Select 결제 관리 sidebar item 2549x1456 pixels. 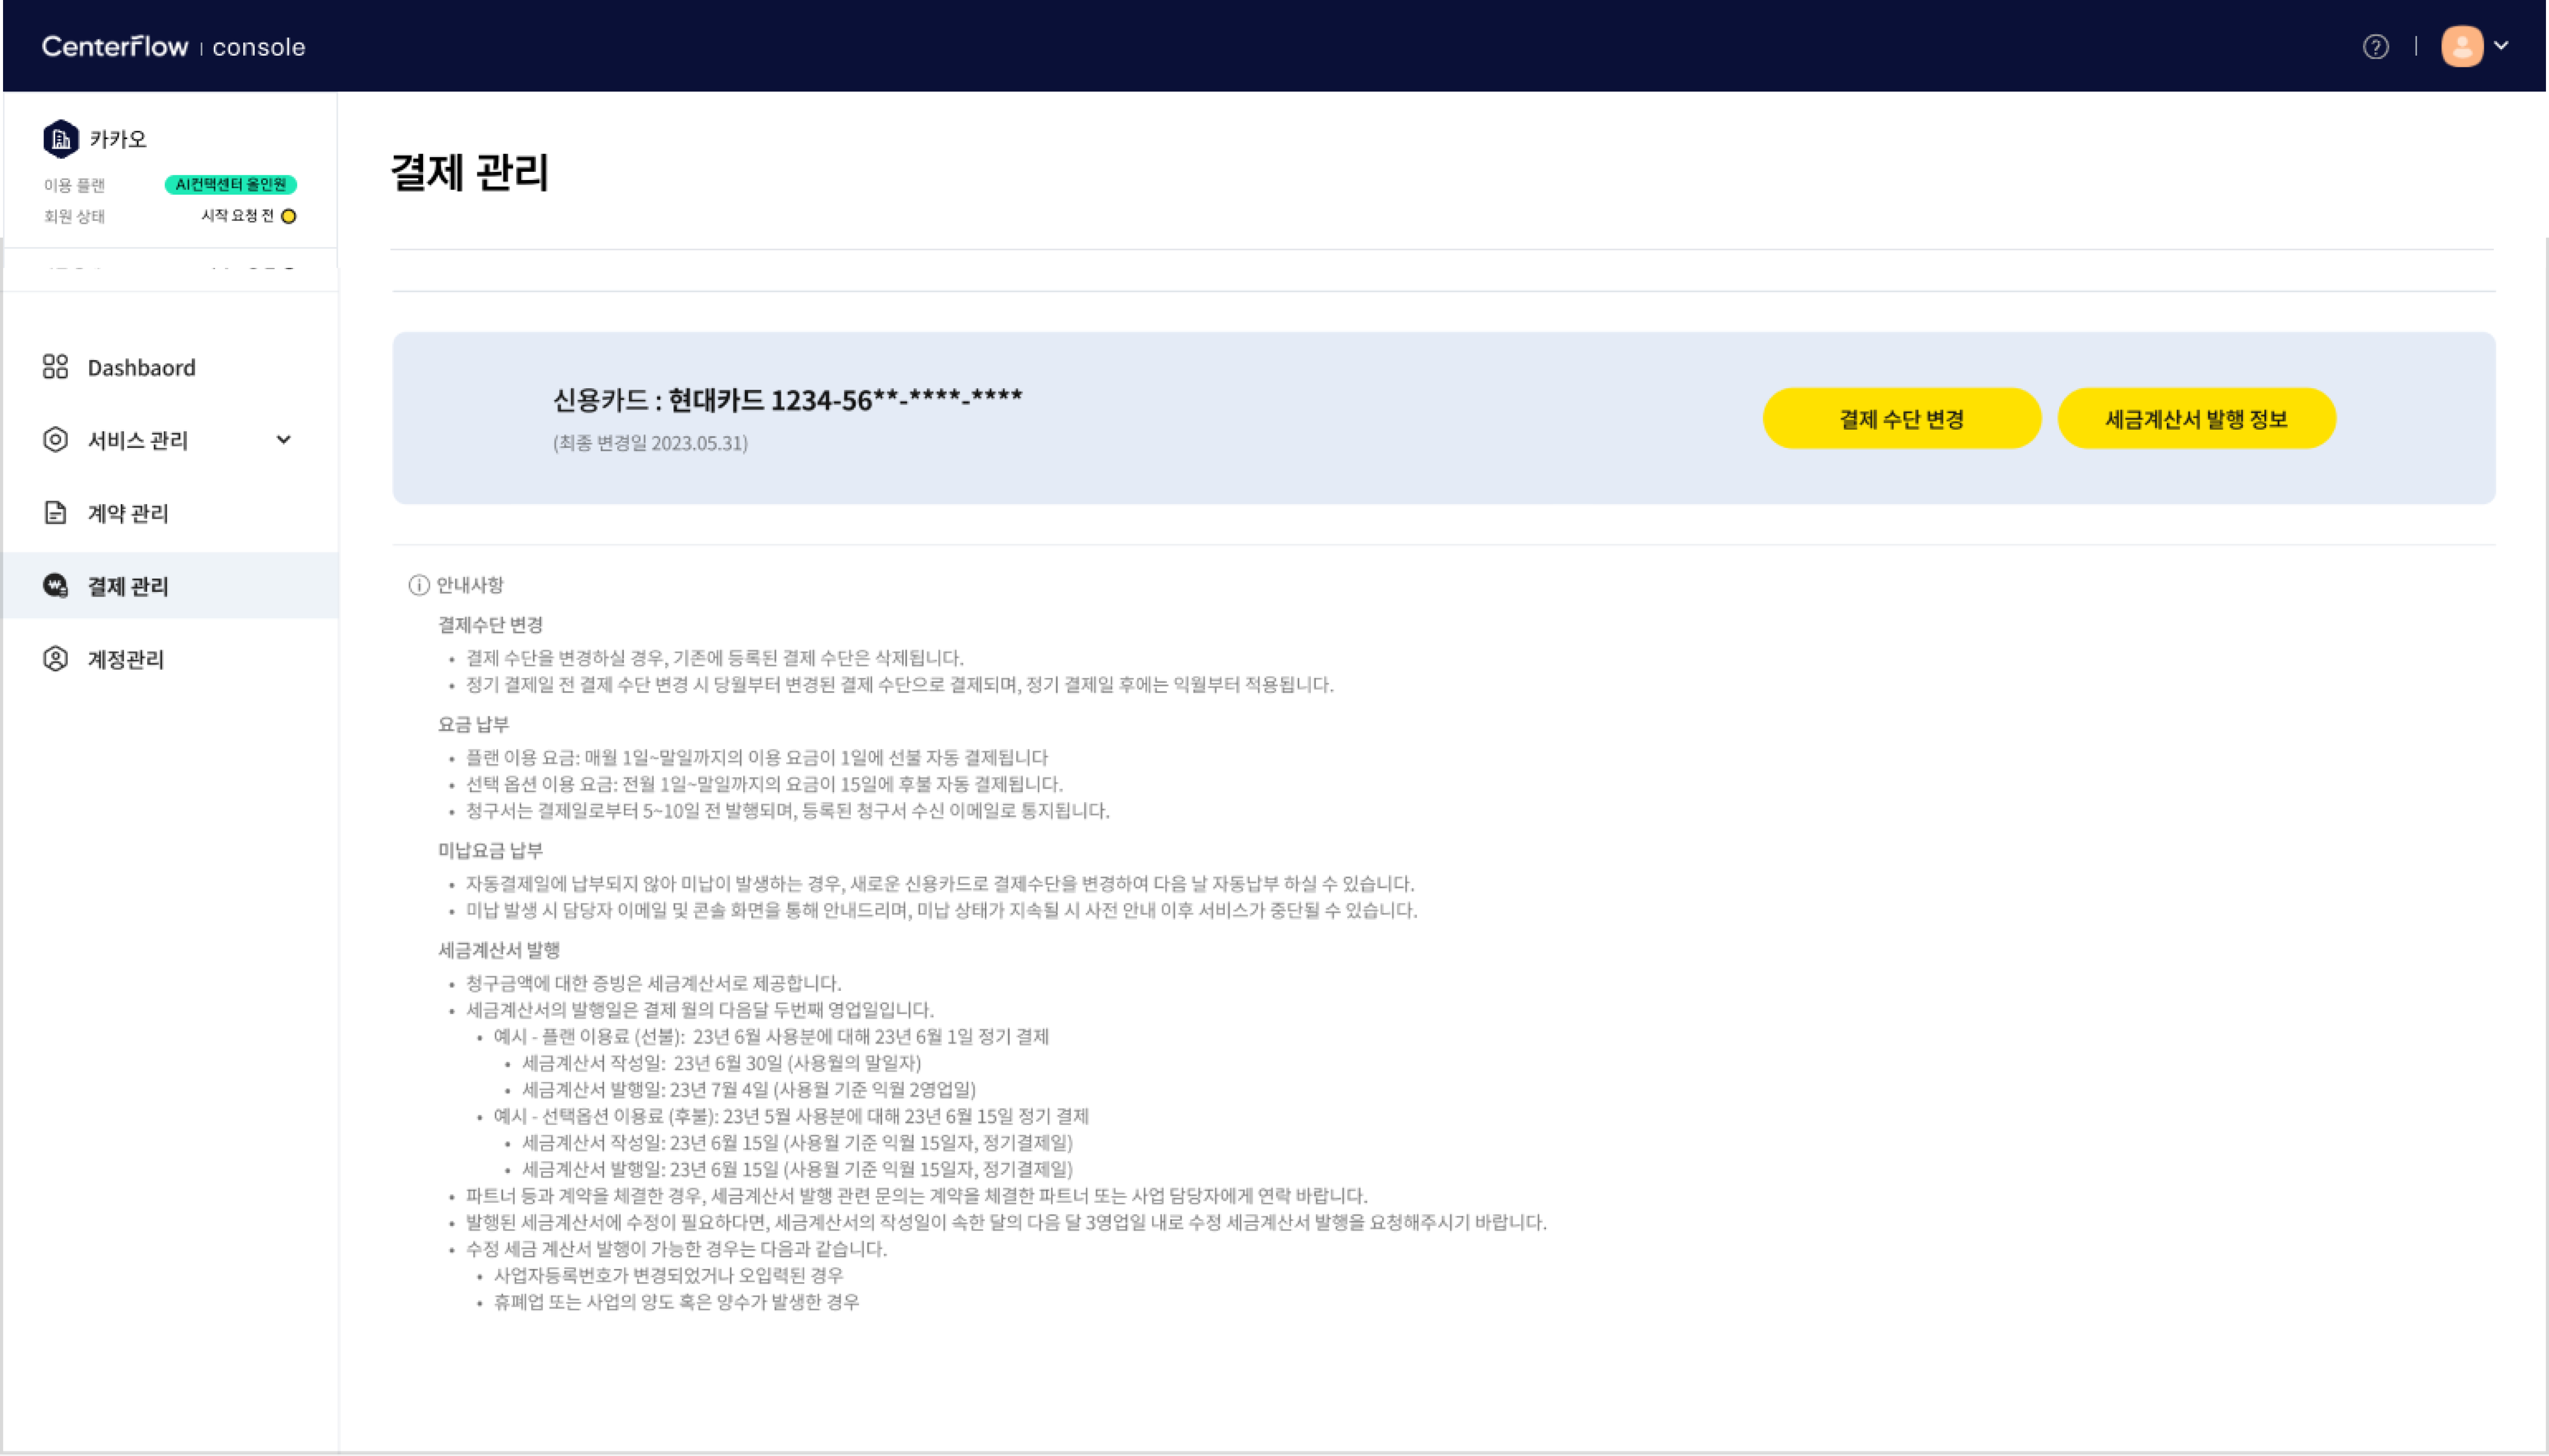(x=128, y=586)
